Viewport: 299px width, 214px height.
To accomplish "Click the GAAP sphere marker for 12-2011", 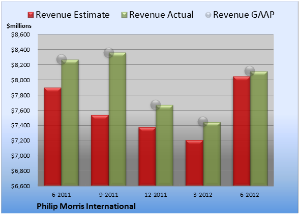I will (x=156, y=104).
